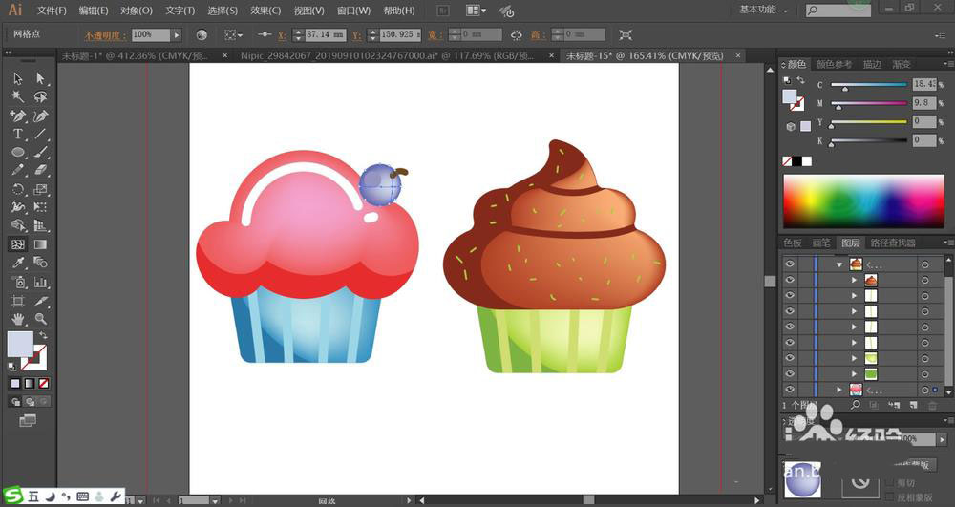The width and height of the screenshot is (955, 507).
Task: Select the Gradient tool
Action: [x=40, y=244]
